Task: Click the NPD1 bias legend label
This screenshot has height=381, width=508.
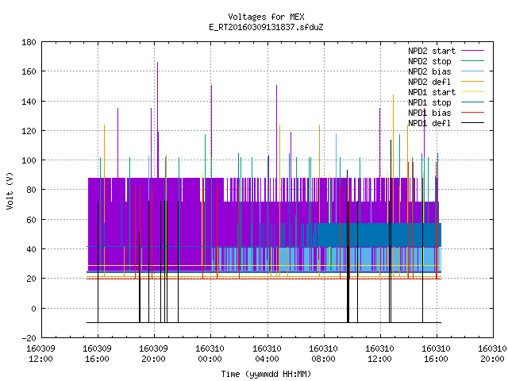Action: [429, 113]
